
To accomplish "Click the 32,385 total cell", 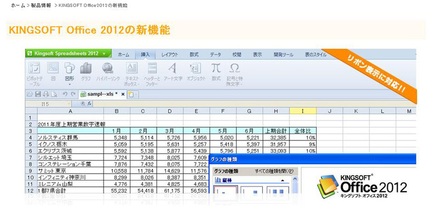I will coord(276,137).
